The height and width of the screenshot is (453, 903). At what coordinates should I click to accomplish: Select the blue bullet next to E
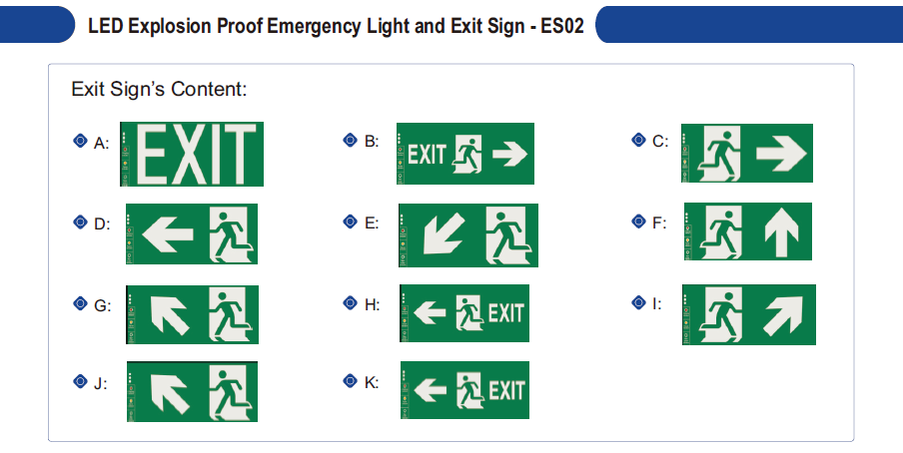[350, 222]
